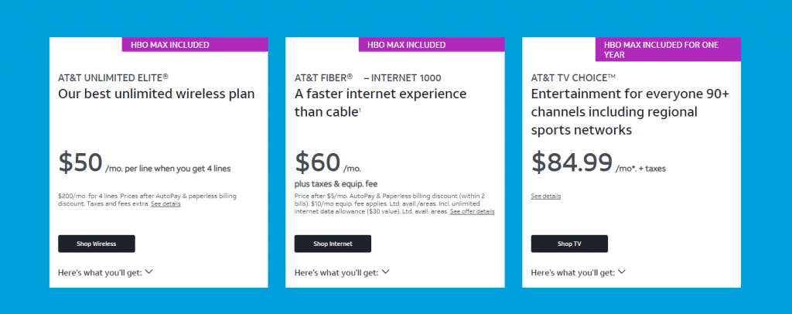Open See offer details link for Fiber
Screen dimensions: 792x314
473,211
